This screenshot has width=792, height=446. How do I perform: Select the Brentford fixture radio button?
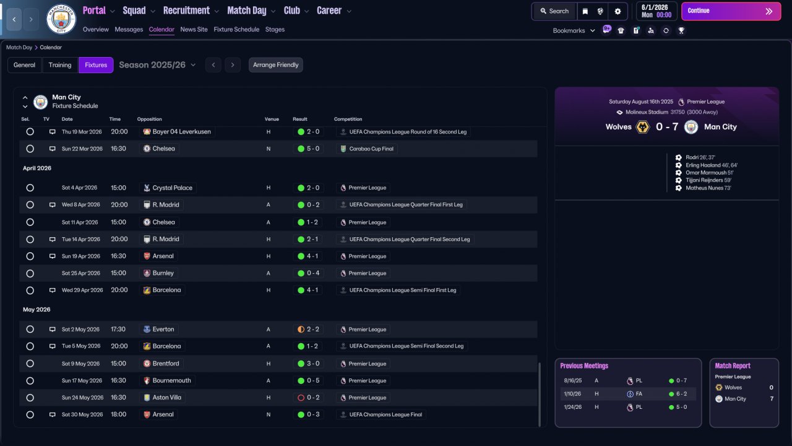(x=30, y=364)
